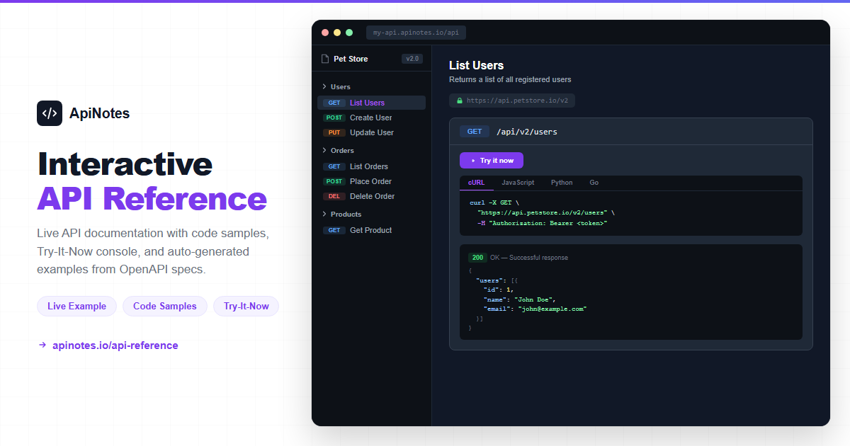This screenshot has width=850, height=446.
Task: Open Create User POST endpoint
Action: point(370,118)
